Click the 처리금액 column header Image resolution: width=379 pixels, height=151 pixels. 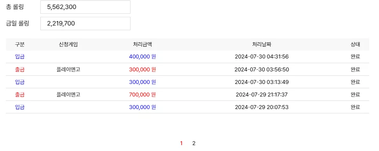click(142, 45)
